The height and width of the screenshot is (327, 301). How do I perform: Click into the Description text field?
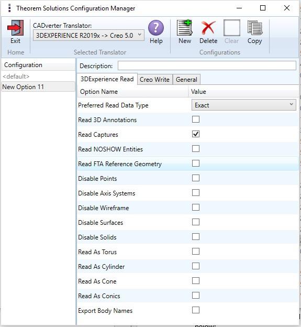point(207,66)
